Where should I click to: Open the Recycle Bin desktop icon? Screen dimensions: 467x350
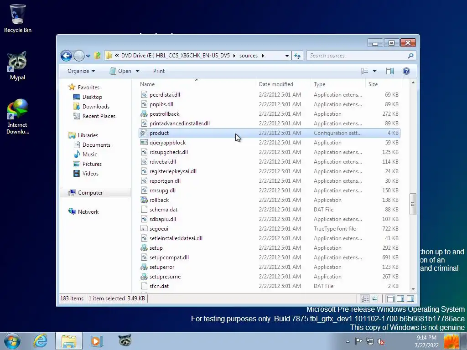pyautogui.click(x=18, y=18)
